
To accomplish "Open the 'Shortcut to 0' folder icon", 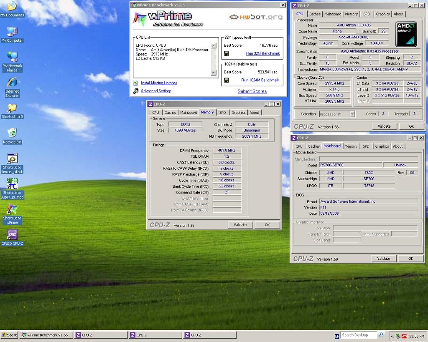I will (12, 111).
